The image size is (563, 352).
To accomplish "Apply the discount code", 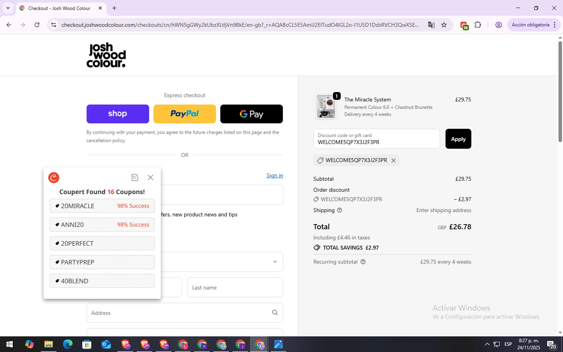I will (458, 139).
